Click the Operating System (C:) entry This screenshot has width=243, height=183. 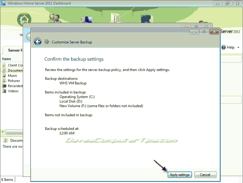(x=77, y=97)
